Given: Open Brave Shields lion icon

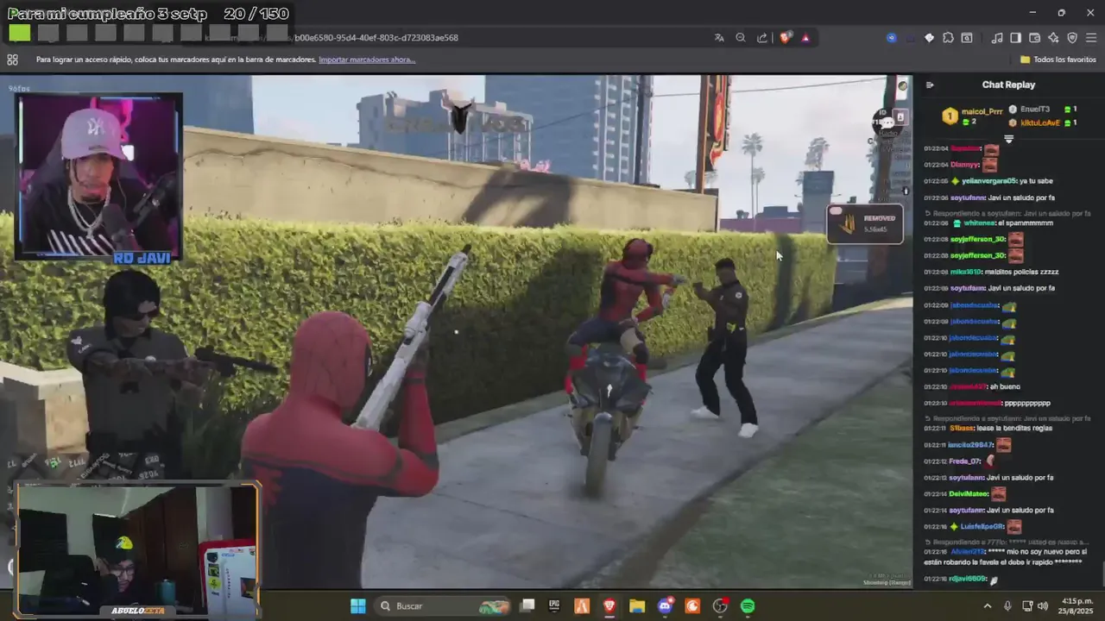Looking at the screenshot, I should pos(786,38).
